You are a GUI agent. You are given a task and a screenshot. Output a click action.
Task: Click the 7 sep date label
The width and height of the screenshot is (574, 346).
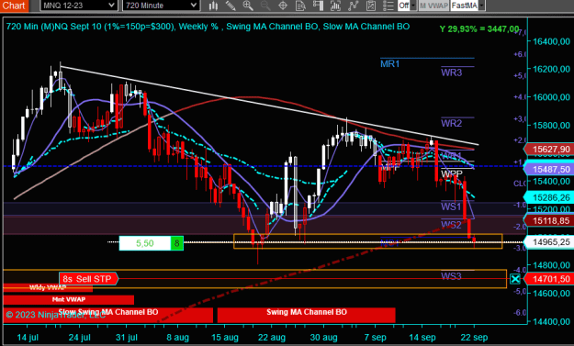pos(376,337)
